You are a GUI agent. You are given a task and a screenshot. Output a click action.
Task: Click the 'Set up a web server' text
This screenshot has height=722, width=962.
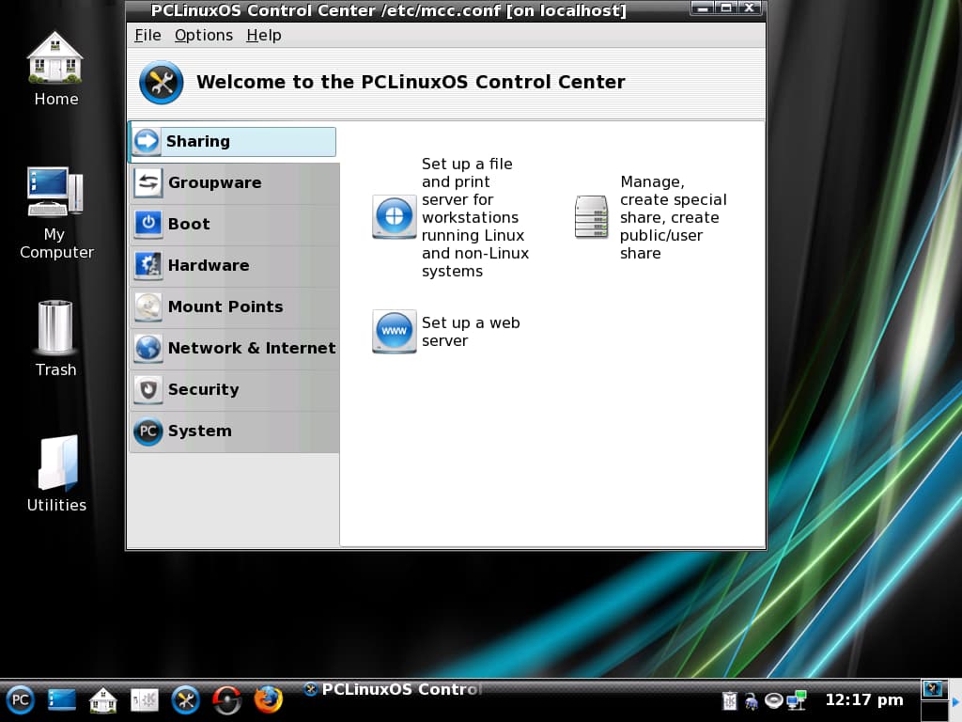point(471,332)
